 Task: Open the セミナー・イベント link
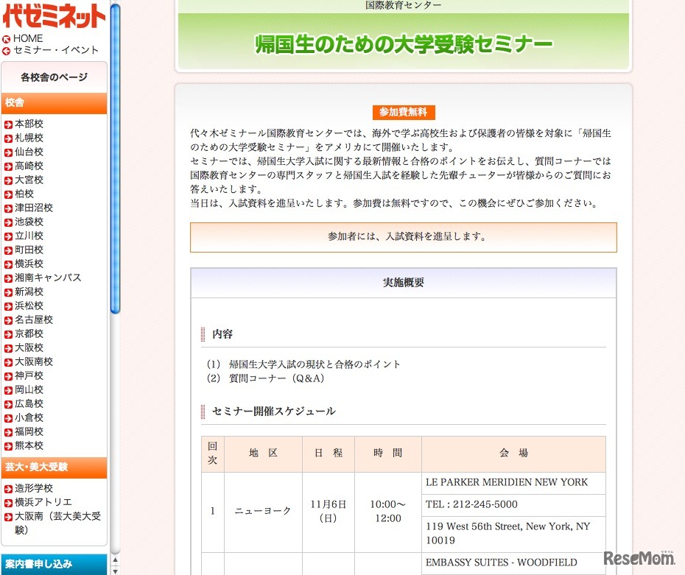tap(56, 50)
